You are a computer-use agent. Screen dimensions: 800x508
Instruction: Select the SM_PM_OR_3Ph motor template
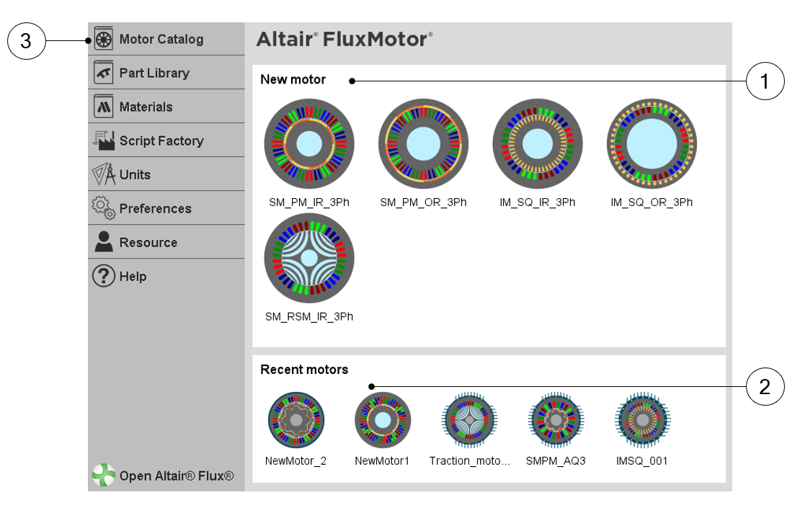pyautogui.click(x=423, y=144)
